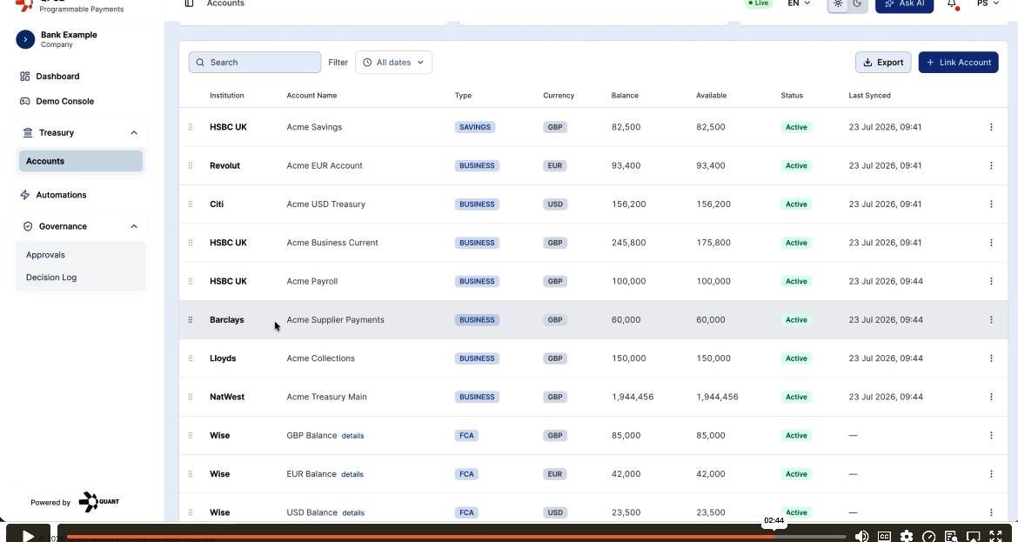Sort by Balance column header
This screenshot has height=542, width=1018.
pos(625,96)
